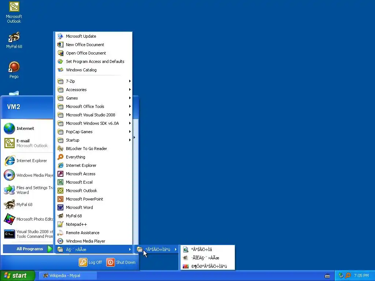Click the on-screen keyboard icon in taskbar

click(327, 276)
